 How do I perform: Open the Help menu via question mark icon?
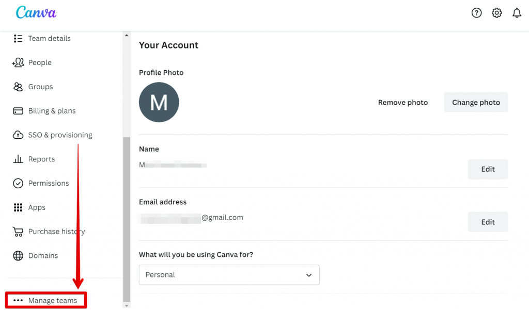point(476,12)
